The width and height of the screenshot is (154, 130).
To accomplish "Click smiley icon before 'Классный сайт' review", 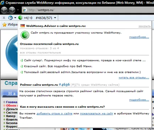I will [x=22, y=66].
